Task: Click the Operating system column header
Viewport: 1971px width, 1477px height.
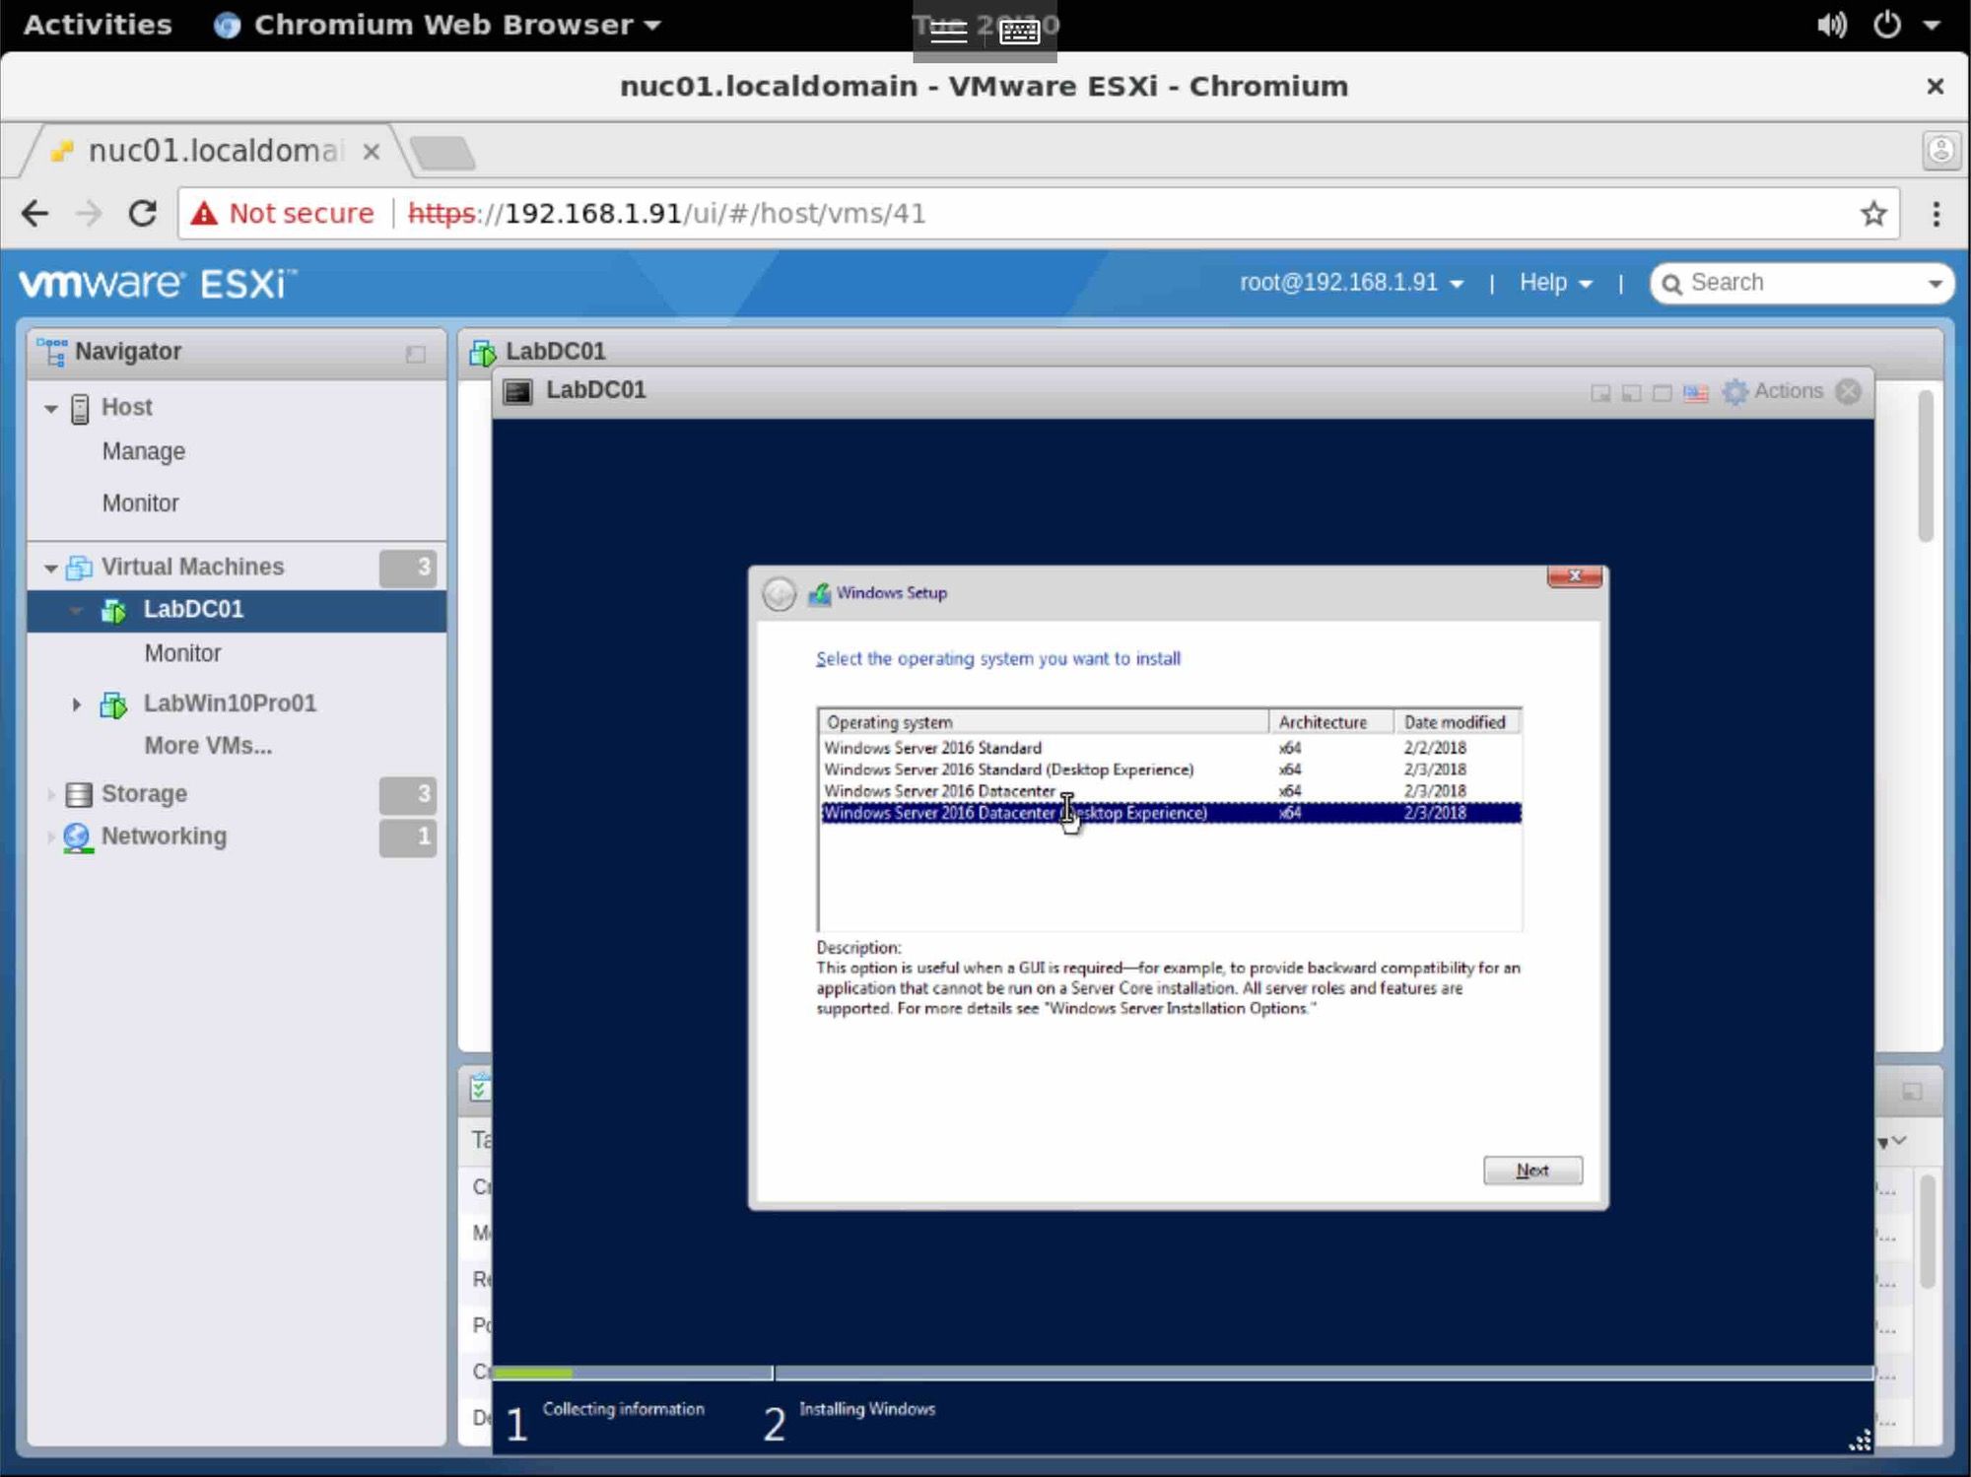Action: tap(1044, 723)
